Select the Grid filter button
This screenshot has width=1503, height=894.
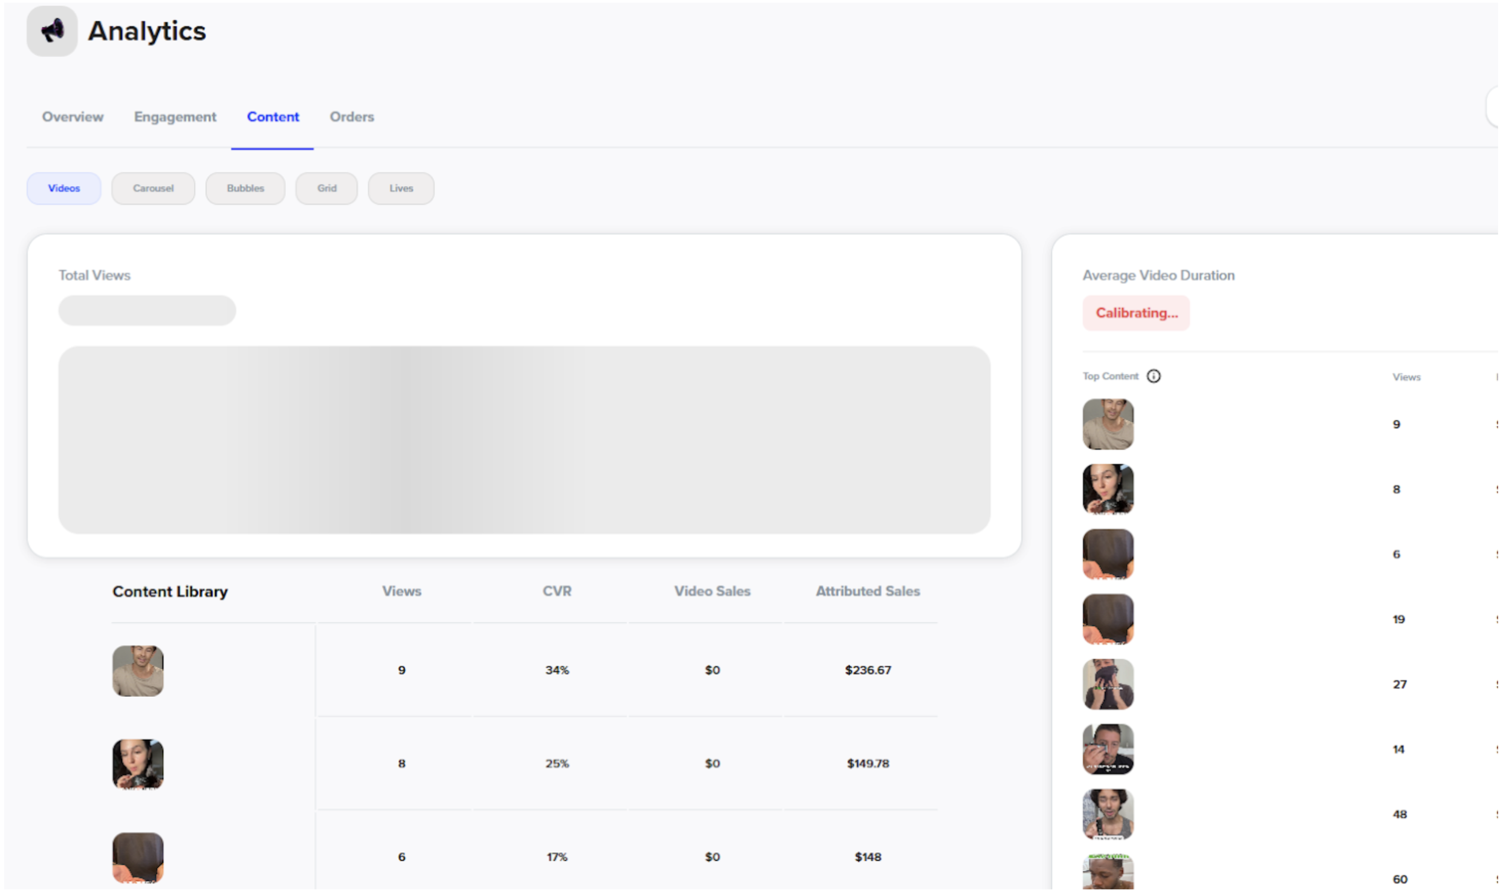(327, 189)
